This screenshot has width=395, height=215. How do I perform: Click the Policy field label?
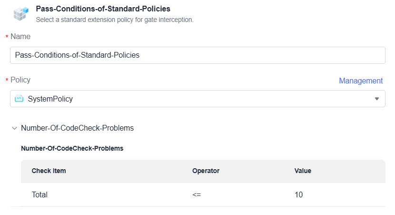(20, 80)
